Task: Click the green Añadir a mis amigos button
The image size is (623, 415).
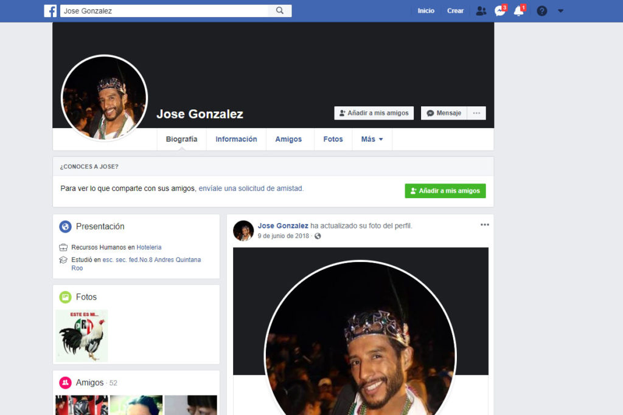Action: click(445, 191)
